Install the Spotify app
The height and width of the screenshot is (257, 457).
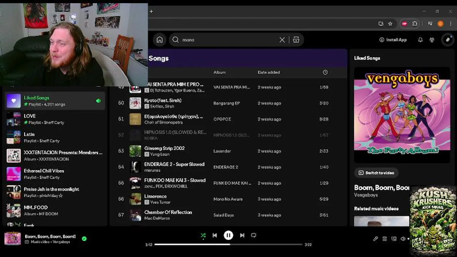pos(393,40)
